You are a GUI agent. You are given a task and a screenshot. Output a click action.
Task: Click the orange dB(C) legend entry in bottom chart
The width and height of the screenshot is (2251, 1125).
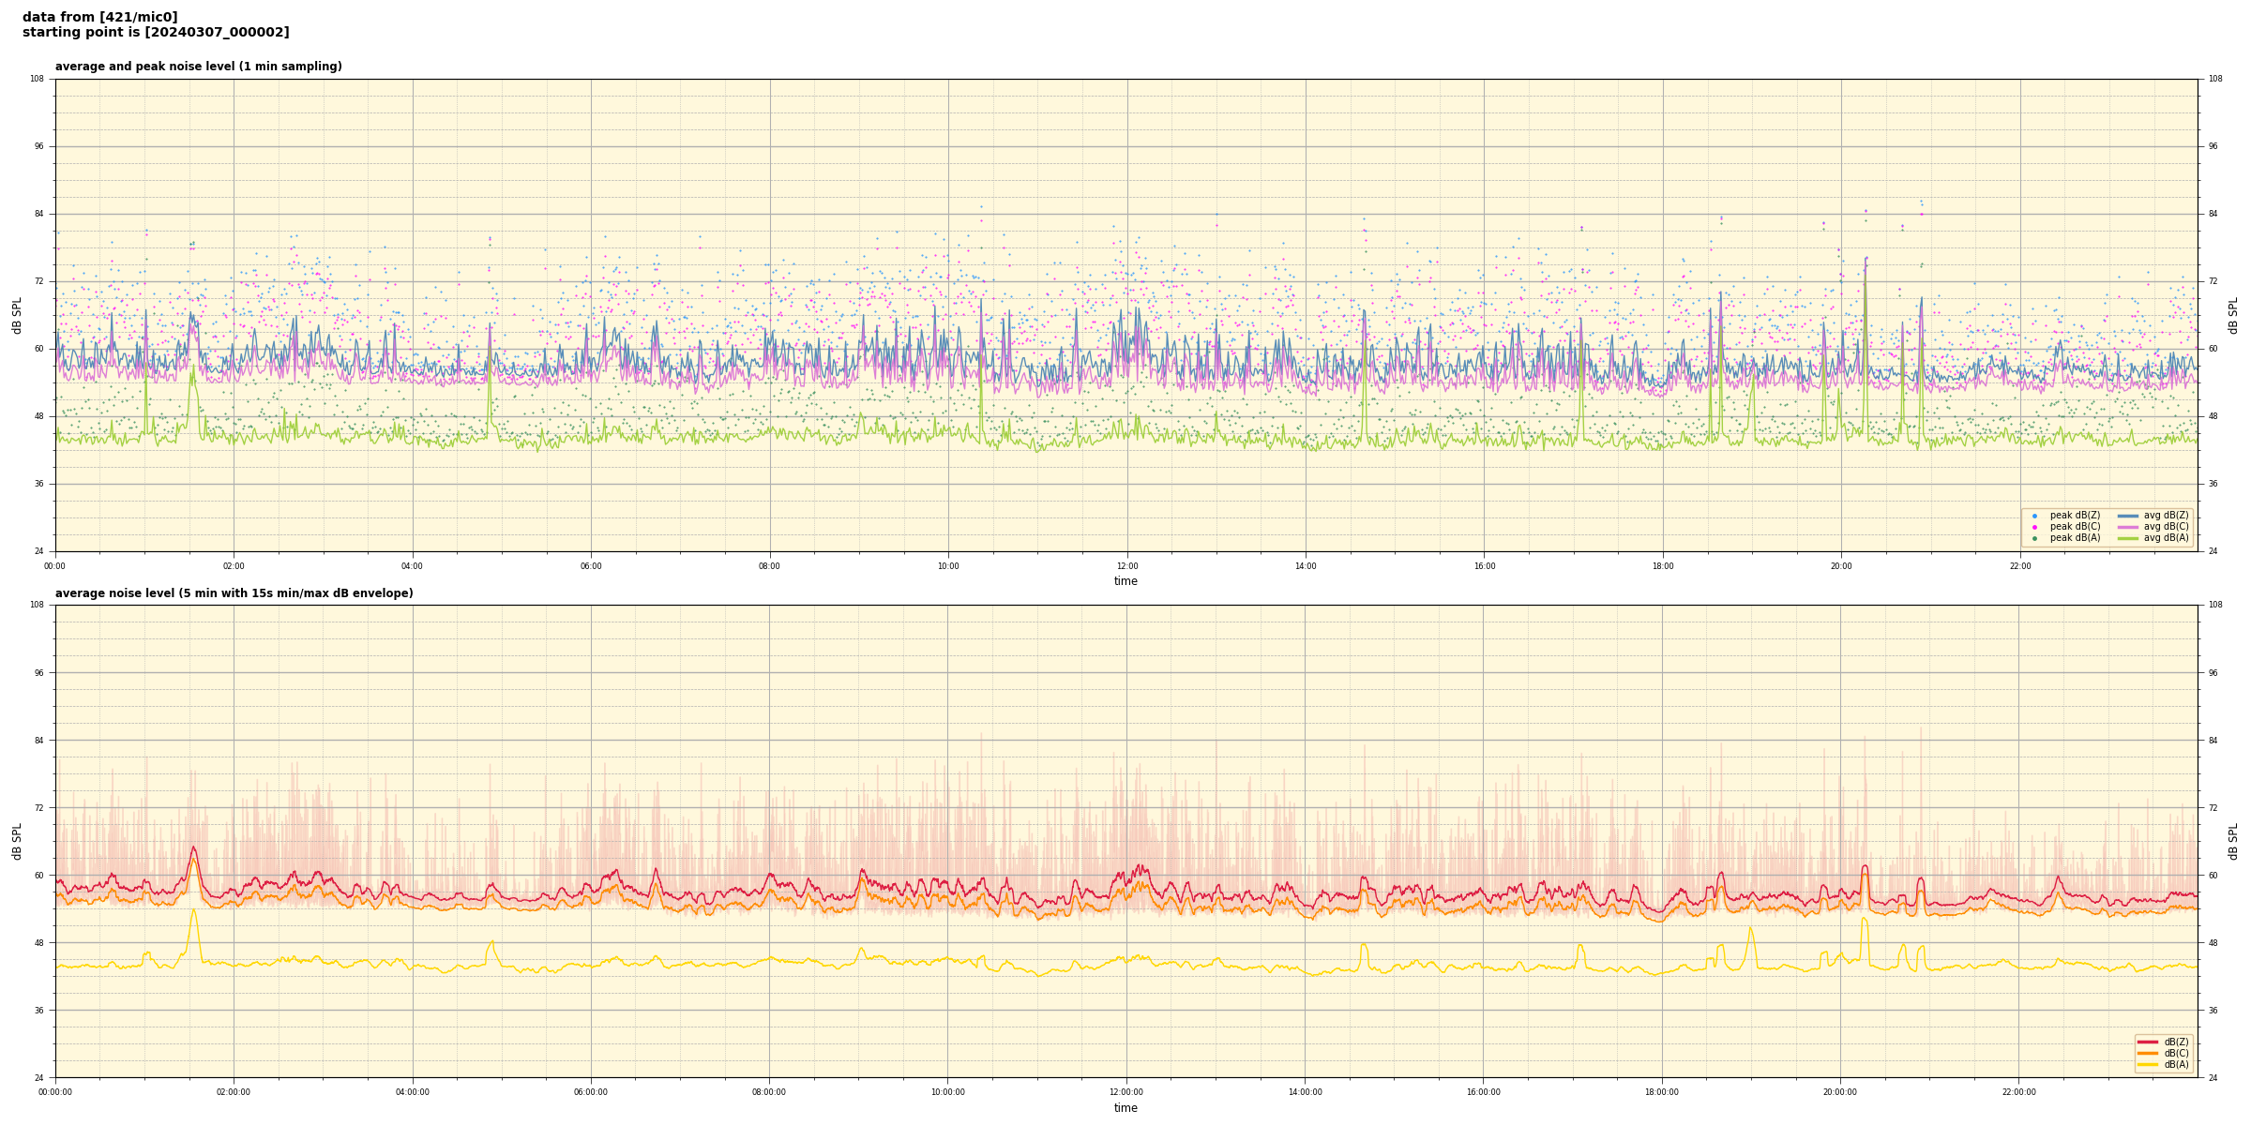point(2148,1053)
